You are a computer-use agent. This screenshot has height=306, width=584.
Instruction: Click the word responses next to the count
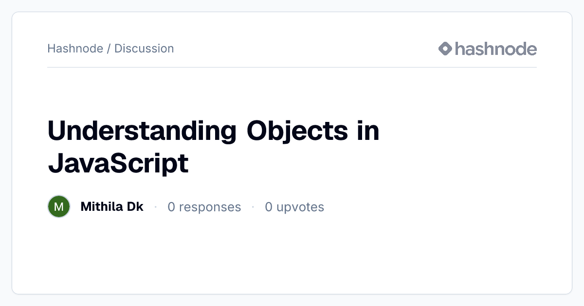[x=210, y=208]
